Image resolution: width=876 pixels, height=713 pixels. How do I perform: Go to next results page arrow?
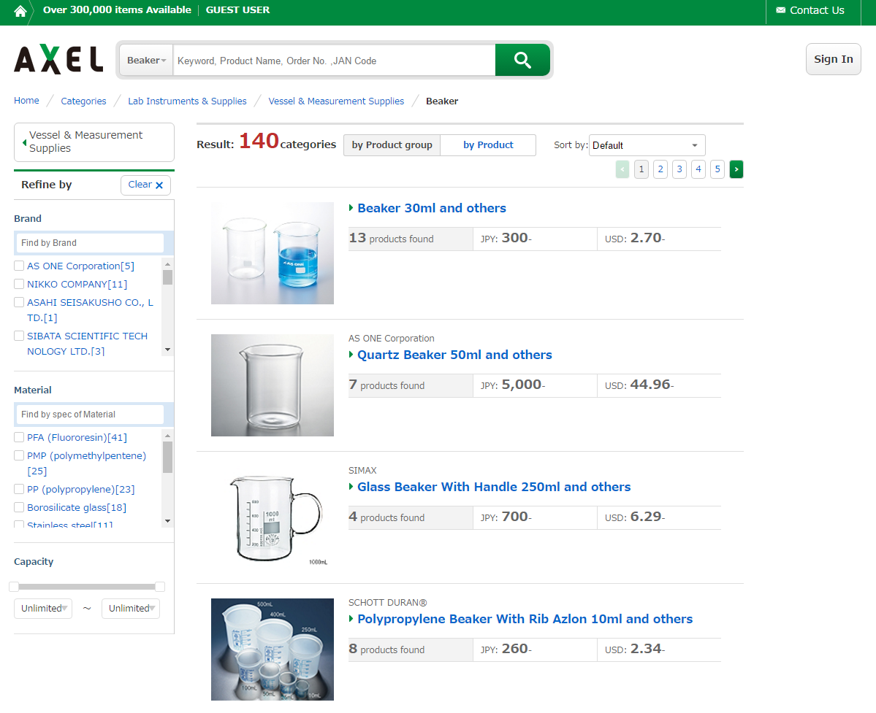[x=736, y=169]
